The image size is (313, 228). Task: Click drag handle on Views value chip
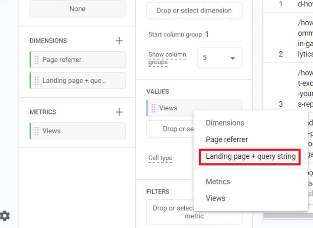pos(153,108)
